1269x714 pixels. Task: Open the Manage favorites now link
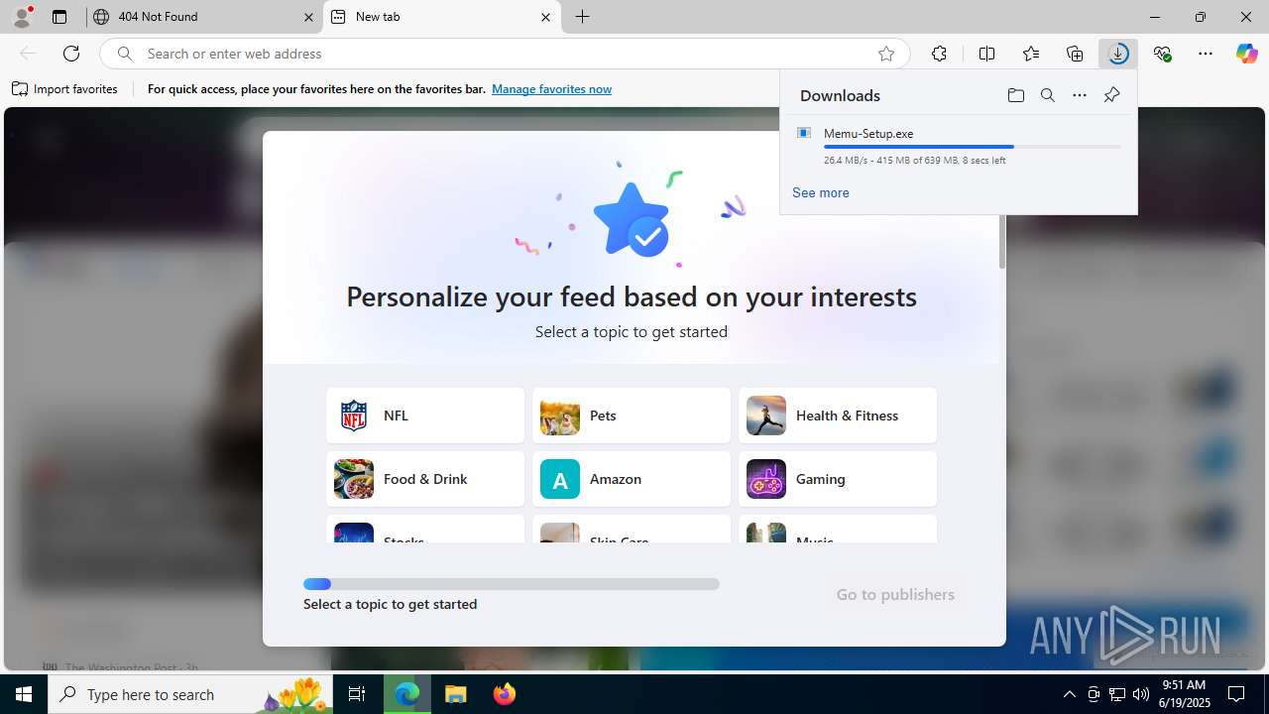pyautogui.click(x=551, y=89)
